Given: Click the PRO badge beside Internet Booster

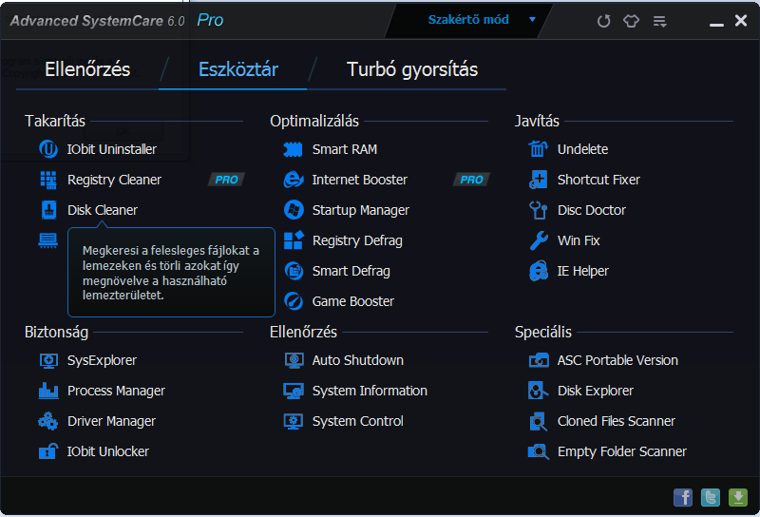Looking at the screenshot, I should click(471, 180).
